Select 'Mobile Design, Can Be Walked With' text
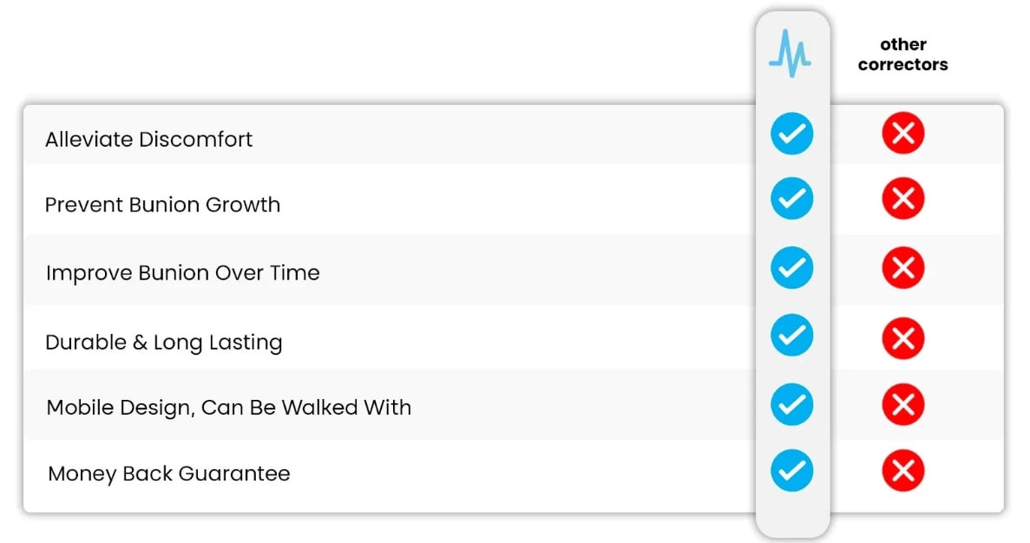The height and width of the screenshot is (543, 1030). 228,408
